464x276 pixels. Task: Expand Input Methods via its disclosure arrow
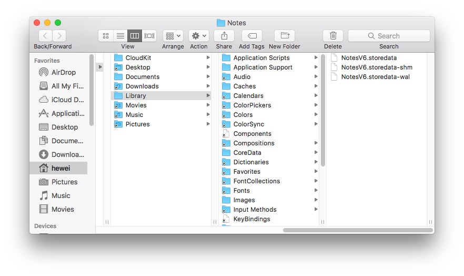coord(316,209)
